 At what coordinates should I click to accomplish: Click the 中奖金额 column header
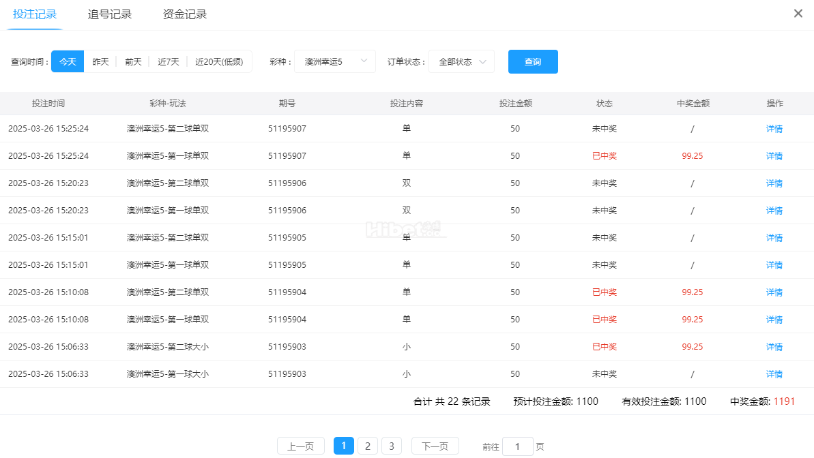click(x=693, y=103)
